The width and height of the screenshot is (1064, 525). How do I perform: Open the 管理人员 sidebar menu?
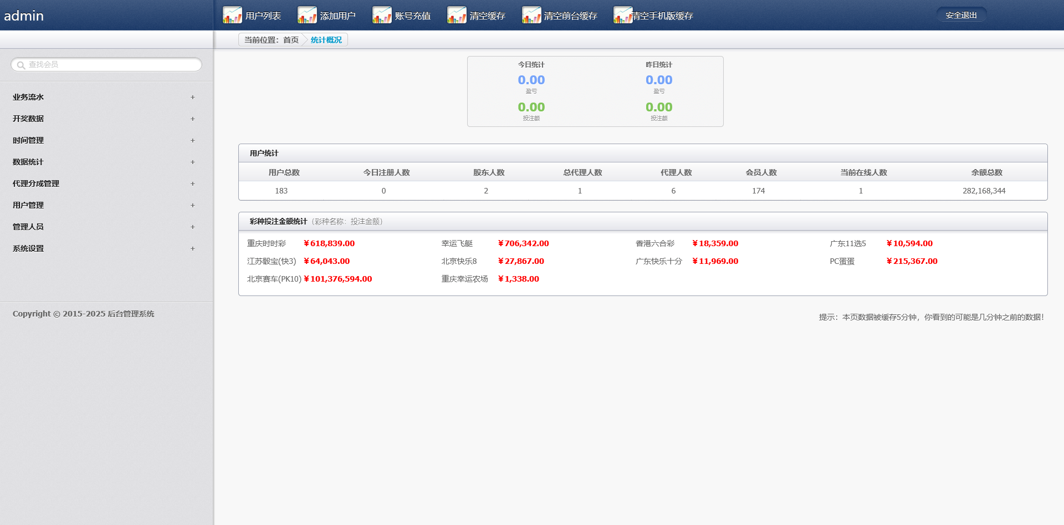pos(28,227)
